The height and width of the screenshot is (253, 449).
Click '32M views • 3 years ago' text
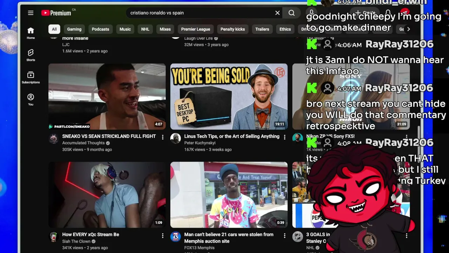[x=206, y=45]
